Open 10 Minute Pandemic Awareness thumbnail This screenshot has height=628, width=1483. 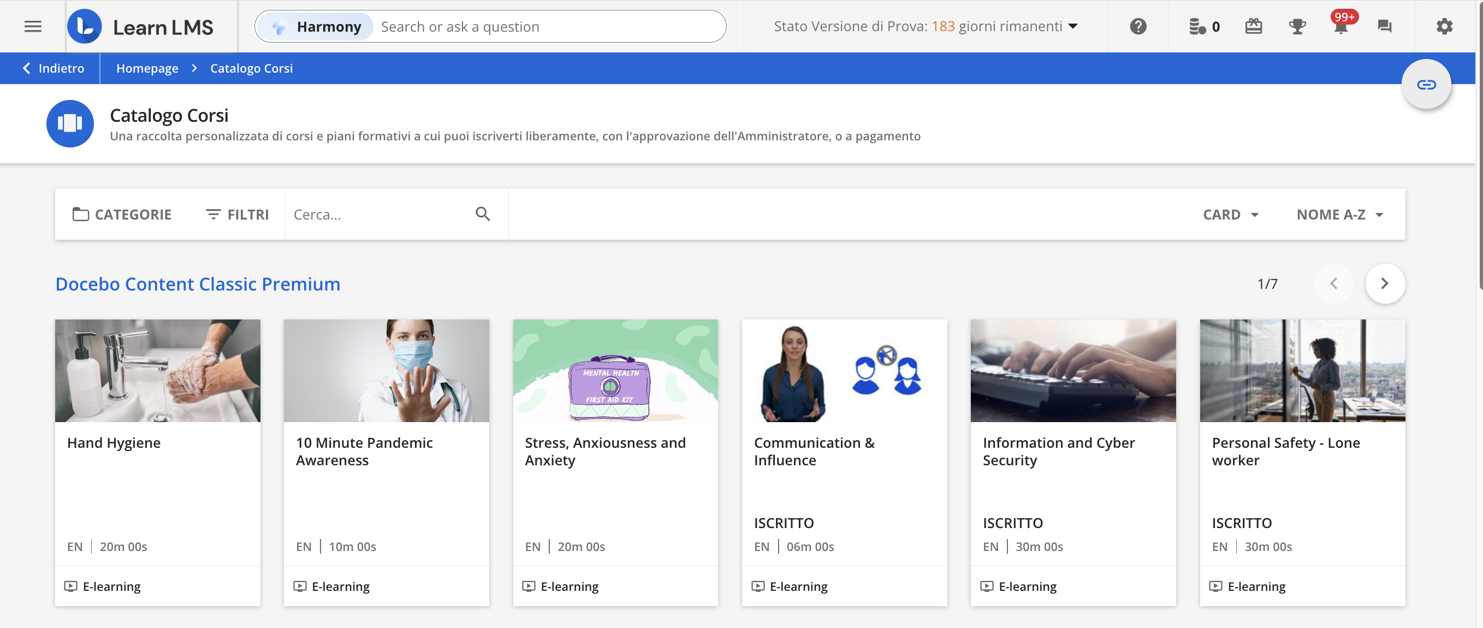click(386, 371)
